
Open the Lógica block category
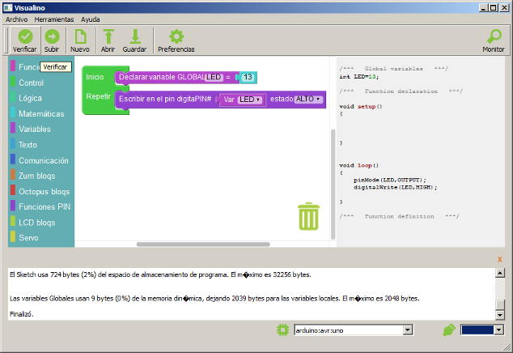(x=30, y=98)
